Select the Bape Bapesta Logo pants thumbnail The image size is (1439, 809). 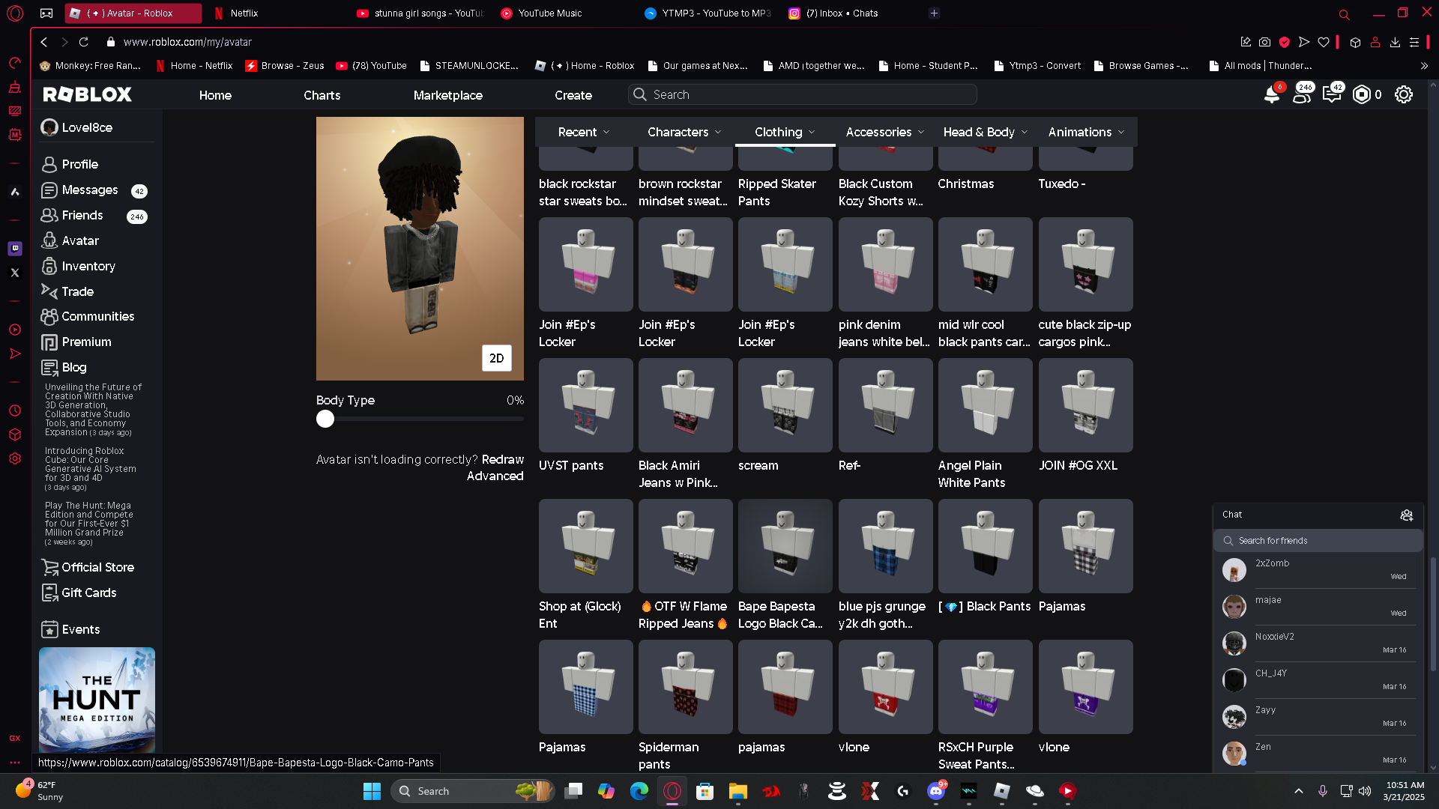coord(785,546)
